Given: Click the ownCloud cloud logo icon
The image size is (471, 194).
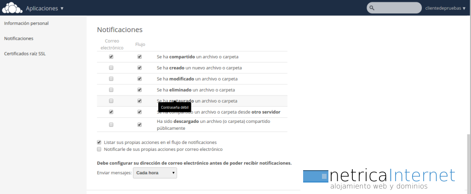Looking at the screenshot, I should 12,8.
